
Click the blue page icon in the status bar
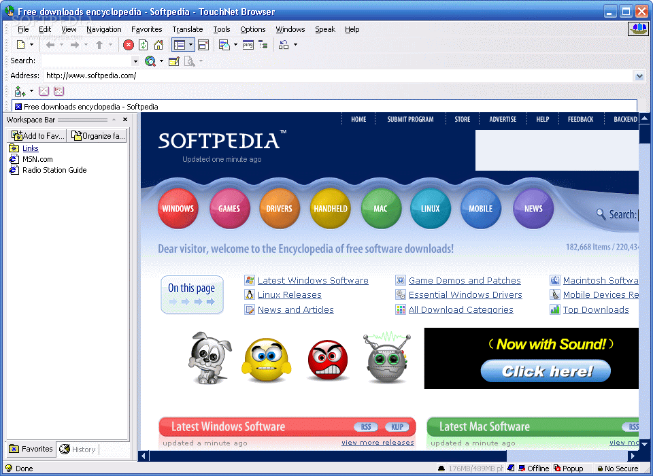click(x=511, y=468)
